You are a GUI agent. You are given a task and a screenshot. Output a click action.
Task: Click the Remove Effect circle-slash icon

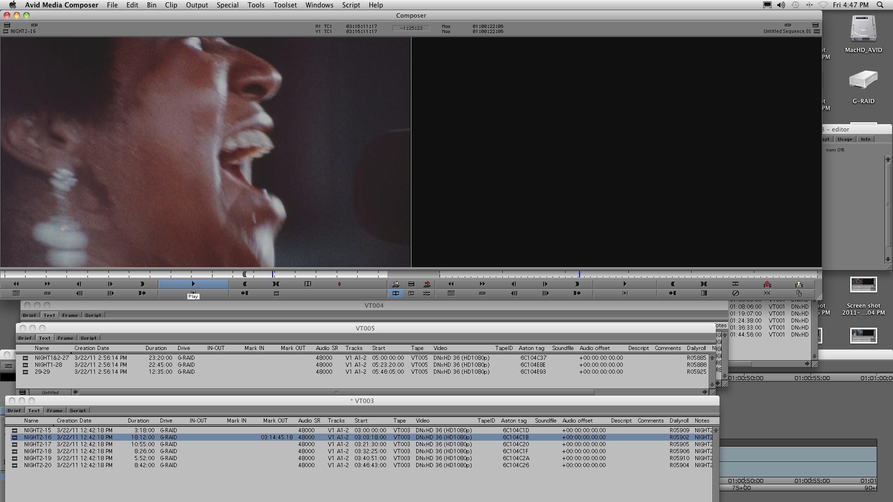coord(735,293)
